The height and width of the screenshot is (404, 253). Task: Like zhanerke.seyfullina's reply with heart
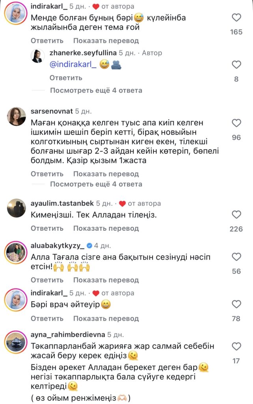click(x=236, y=65)
